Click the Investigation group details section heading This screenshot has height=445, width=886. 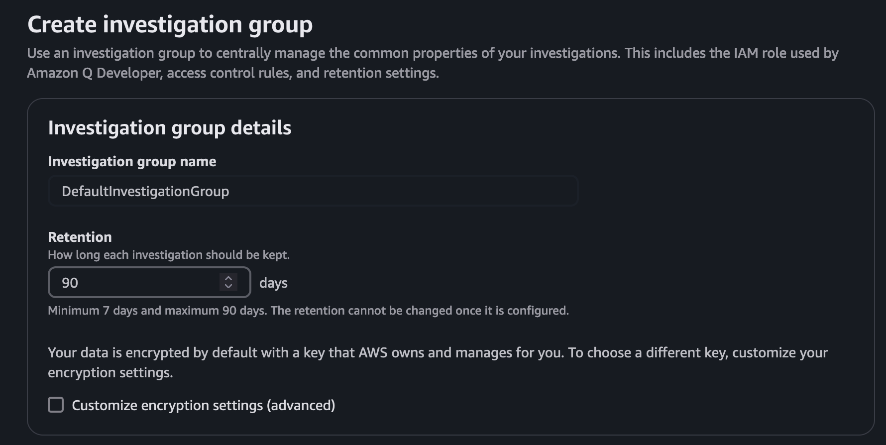[x=170, y=127]
